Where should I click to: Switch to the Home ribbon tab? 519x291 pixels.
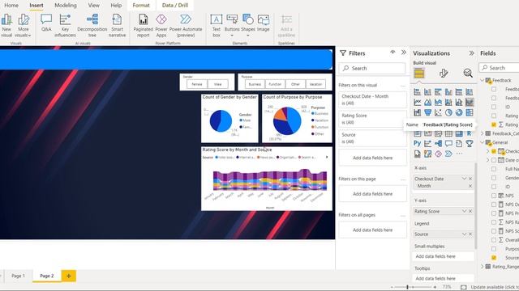click(11, 6)
